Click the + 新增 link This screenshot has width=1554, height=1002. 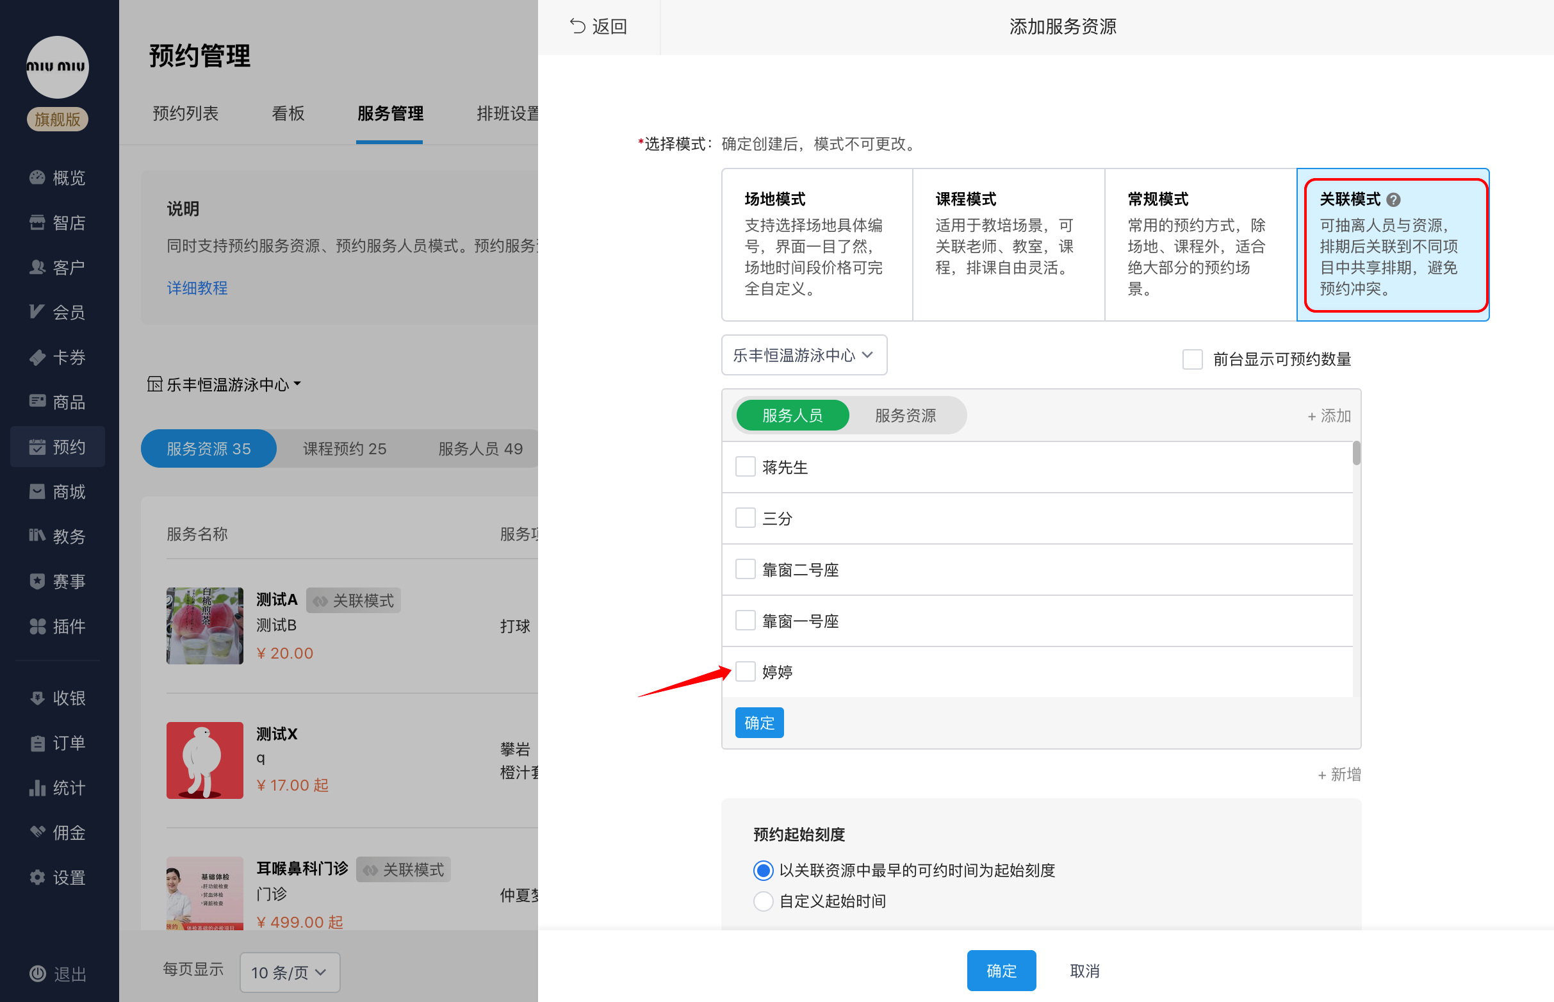coord(1339,775)
